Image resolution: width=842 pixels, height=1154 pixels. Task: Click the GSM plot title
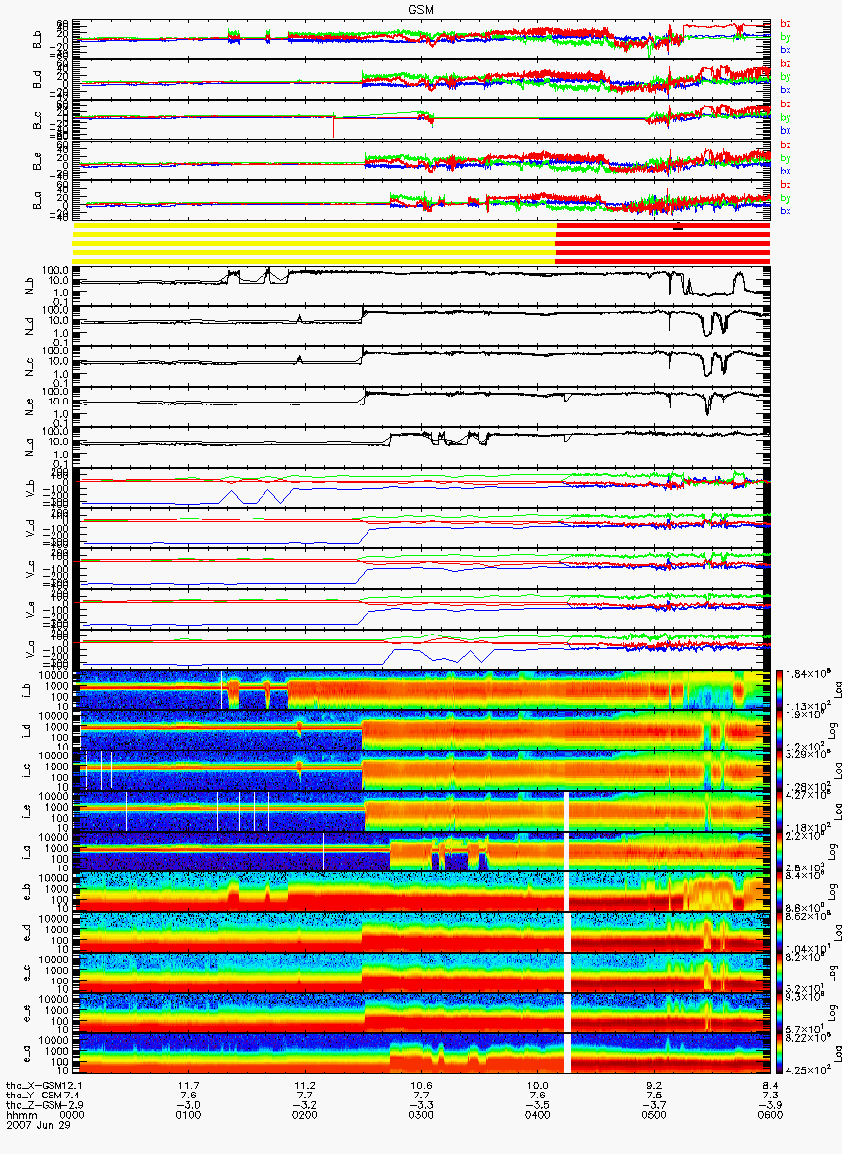pyautogui.click(x=421, y=9)
